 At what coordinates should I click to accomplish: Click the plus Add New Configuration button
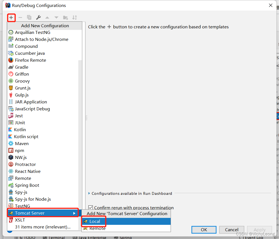(11, 18)
